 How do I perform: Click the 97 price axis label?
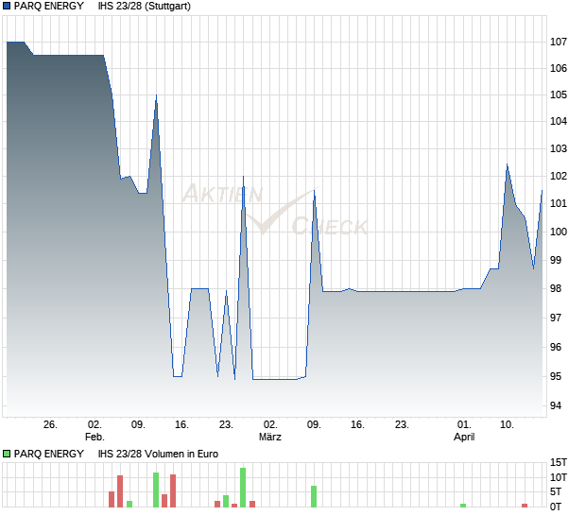coord(556,318)
